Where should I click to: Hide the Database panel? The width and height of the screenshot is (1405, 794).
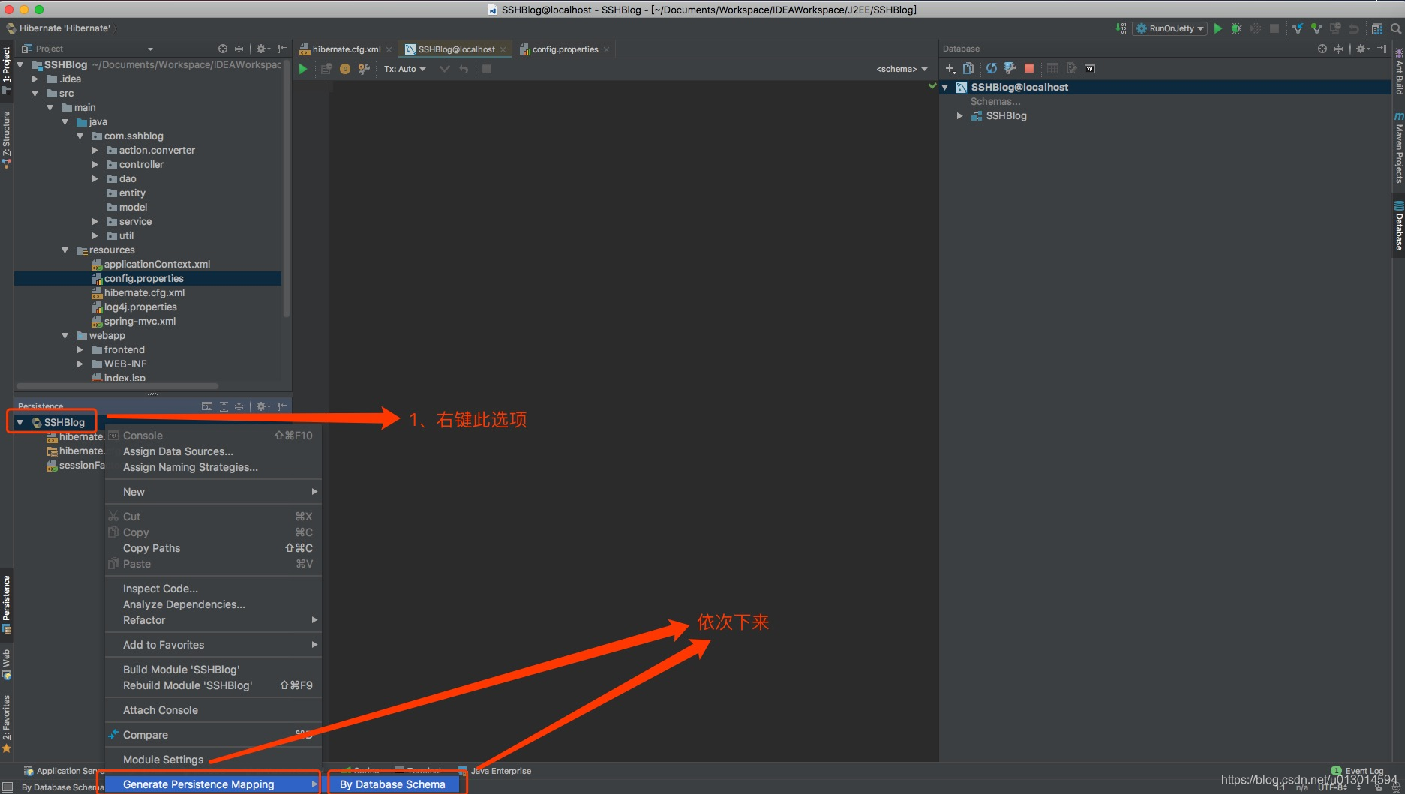coord(1382,49)
